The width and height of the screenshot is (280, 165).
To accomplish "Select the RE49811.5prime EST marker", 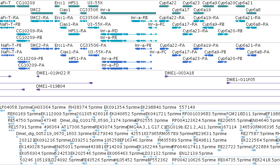I will 195,144.
